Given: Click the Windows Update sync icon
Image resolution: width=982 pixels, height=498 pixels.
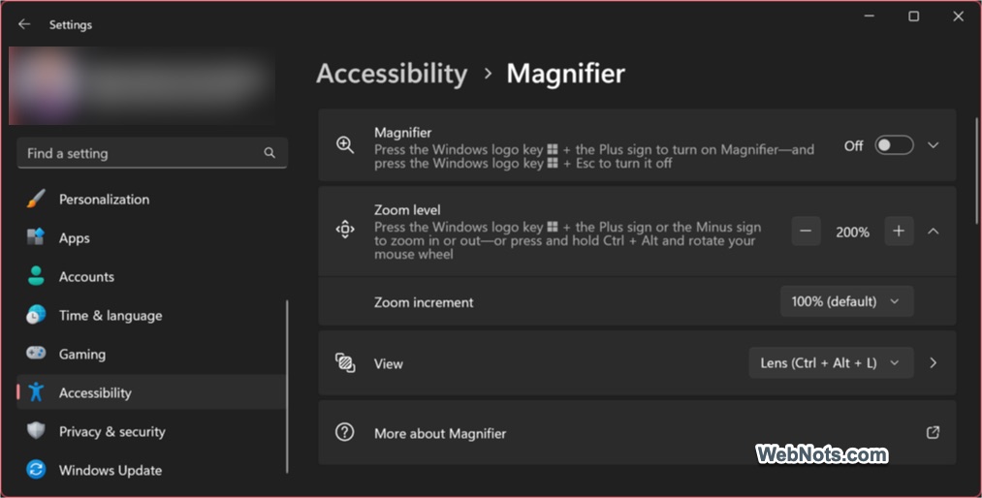Looking at the screenshot, I should (36, 469).
